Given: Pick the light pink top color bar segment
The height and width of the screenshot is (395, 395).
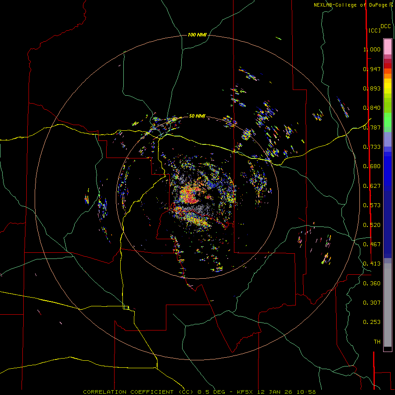Looking at the screenshot, I should click(x=388, y=47).
